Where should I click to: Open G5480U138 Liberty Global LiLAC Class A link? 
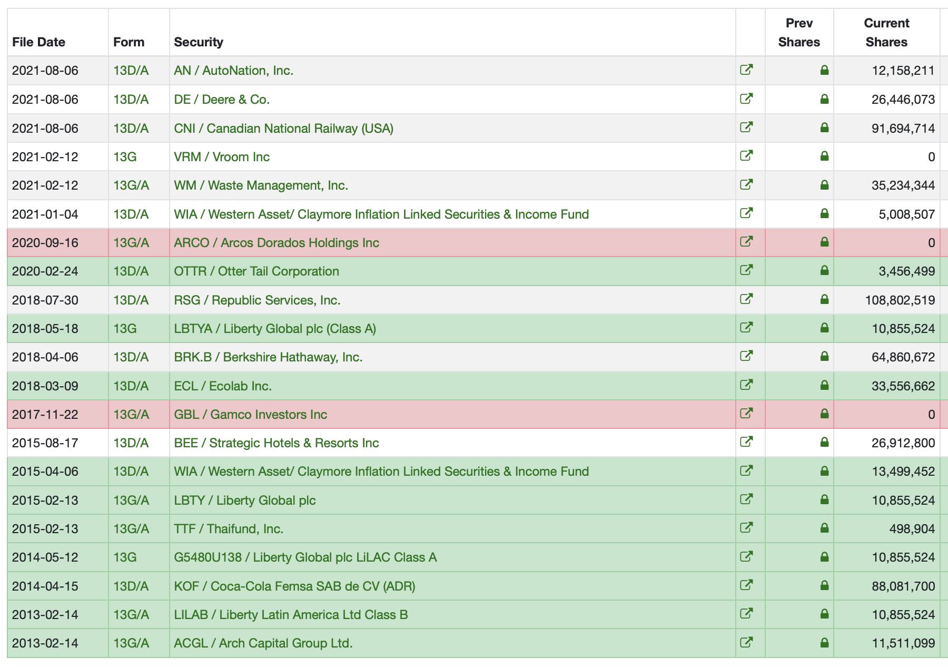[305, 557]
